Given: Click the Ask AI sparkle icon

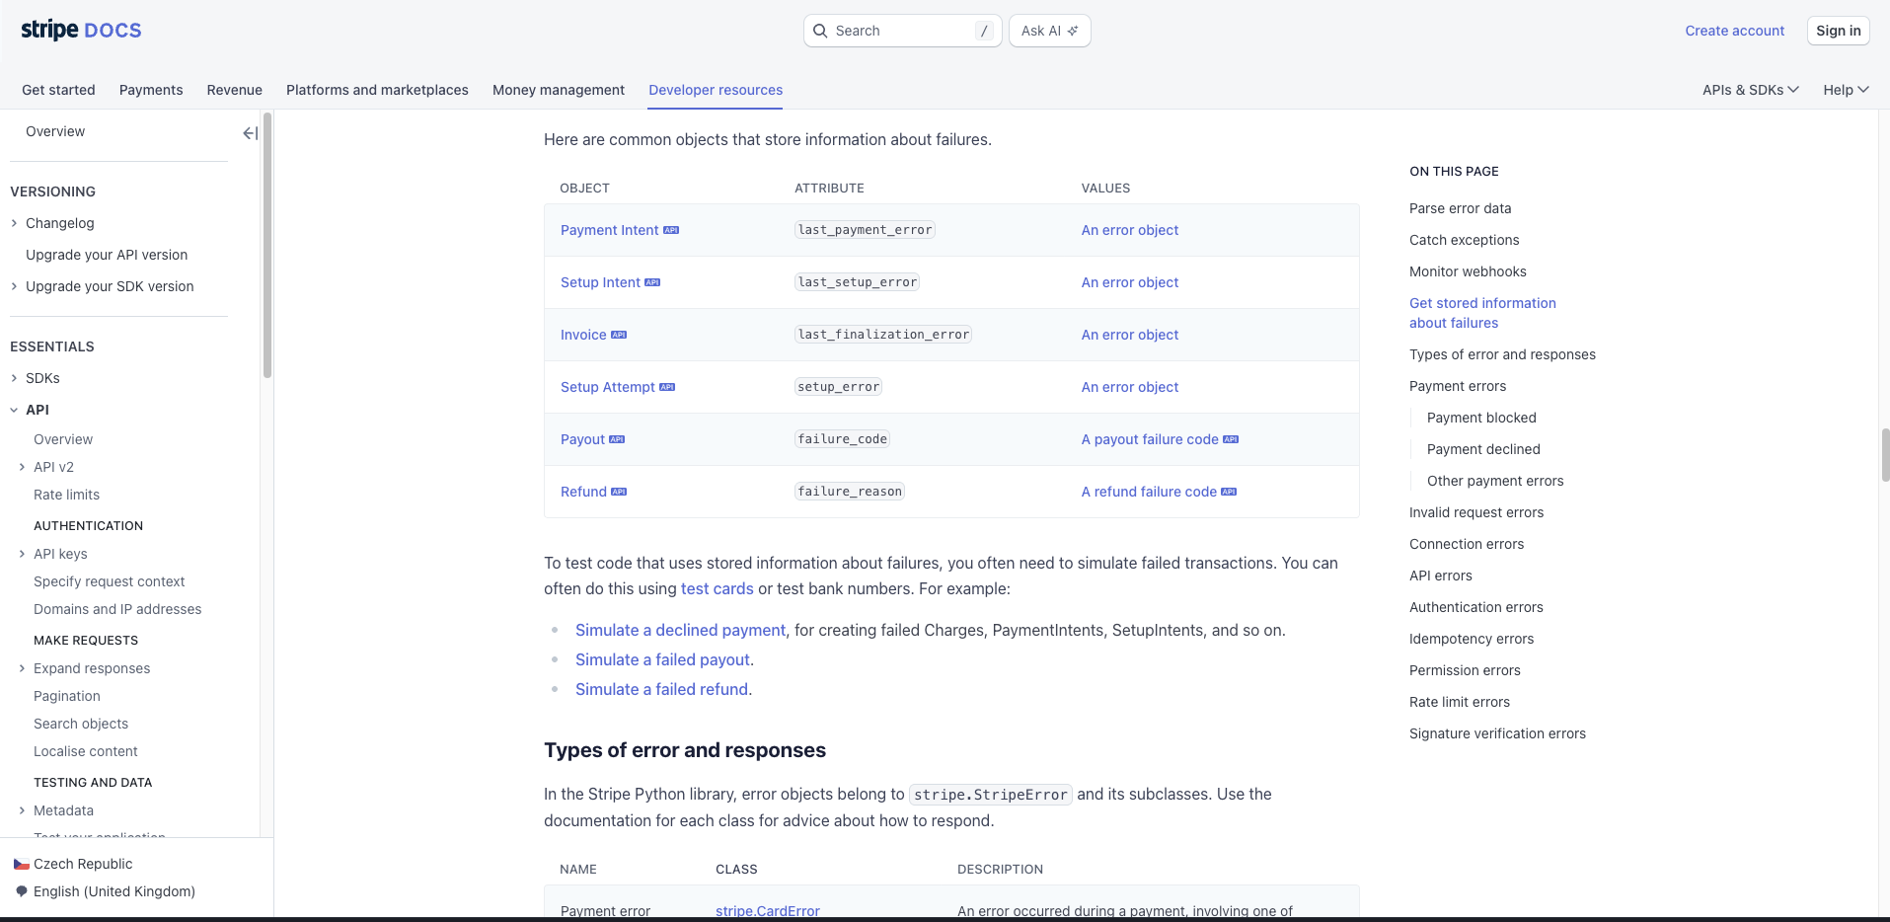Looking at the screenshot, I should coord(1073,31).
